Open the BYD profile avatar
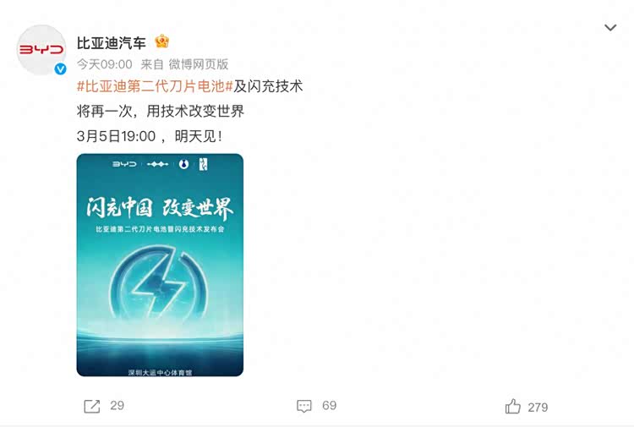 (41, 49)
